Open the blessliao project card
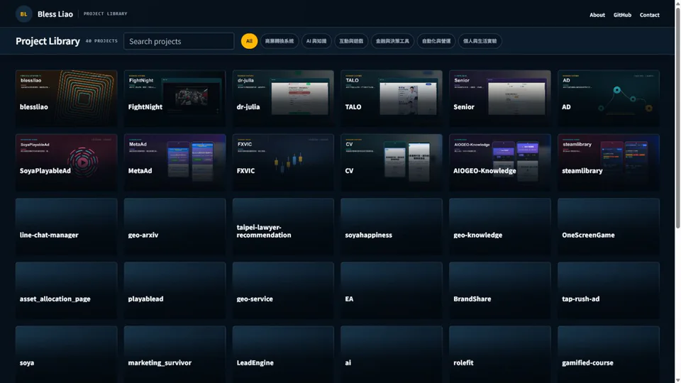This screenshot has height=383, width=681. click(67, 99)
